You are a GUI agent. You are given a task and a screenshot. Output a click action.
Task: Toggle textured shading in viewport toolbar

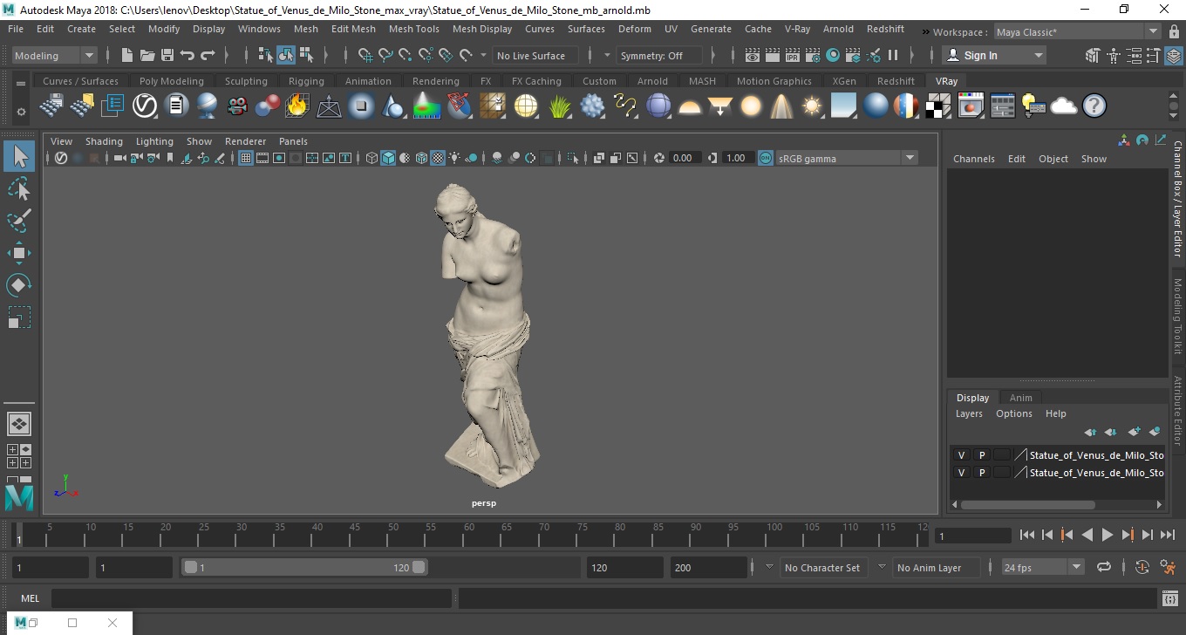click(x=438, y=158)
